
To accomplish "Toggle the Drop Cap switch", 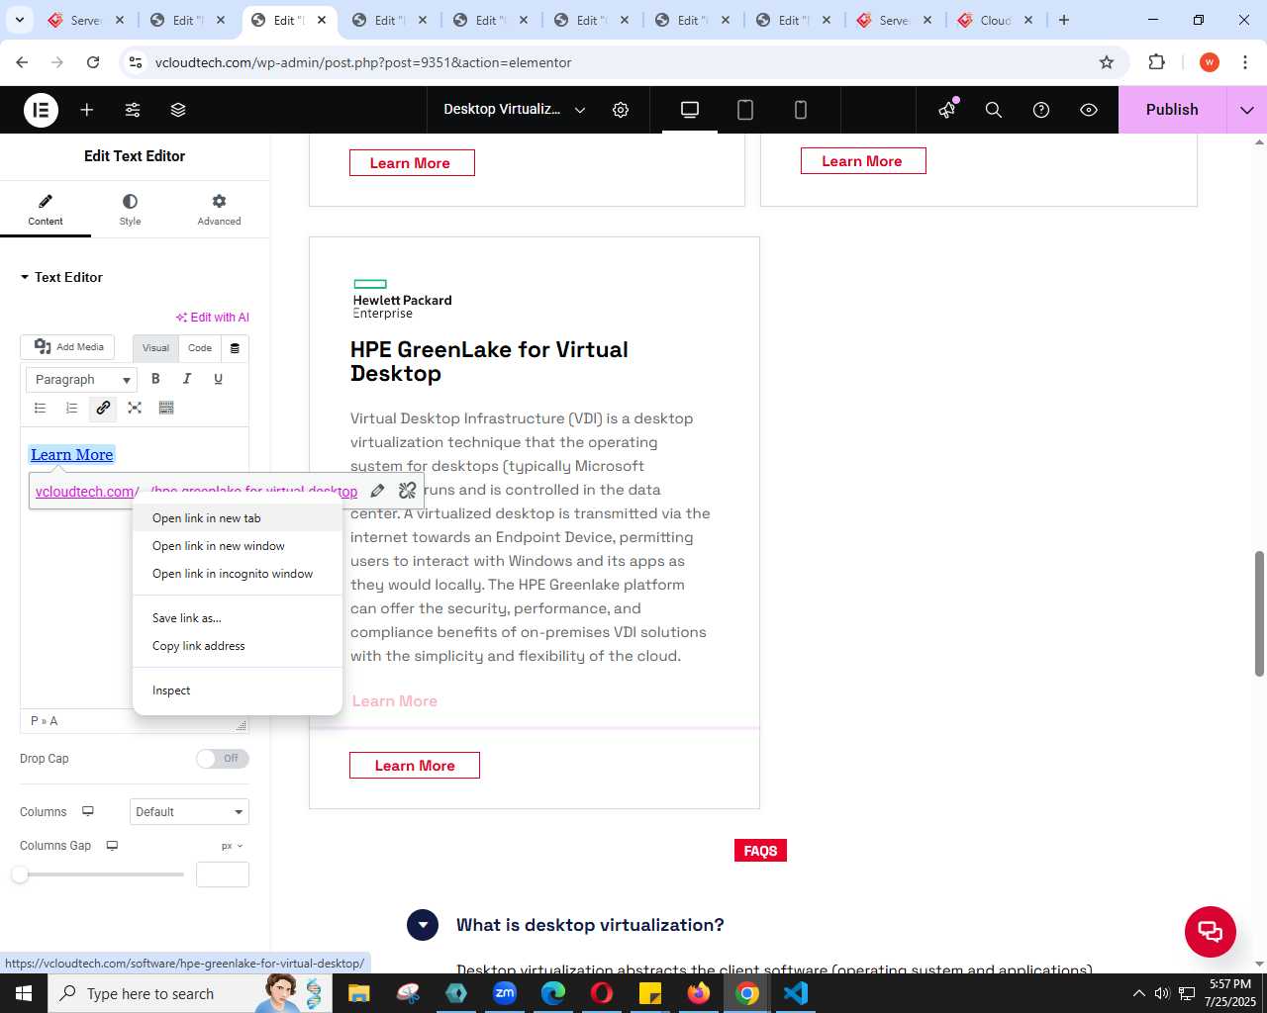I will 222,759.
